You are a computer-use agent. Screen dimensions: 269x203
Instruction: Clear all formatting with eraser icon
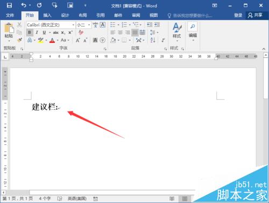81,32
